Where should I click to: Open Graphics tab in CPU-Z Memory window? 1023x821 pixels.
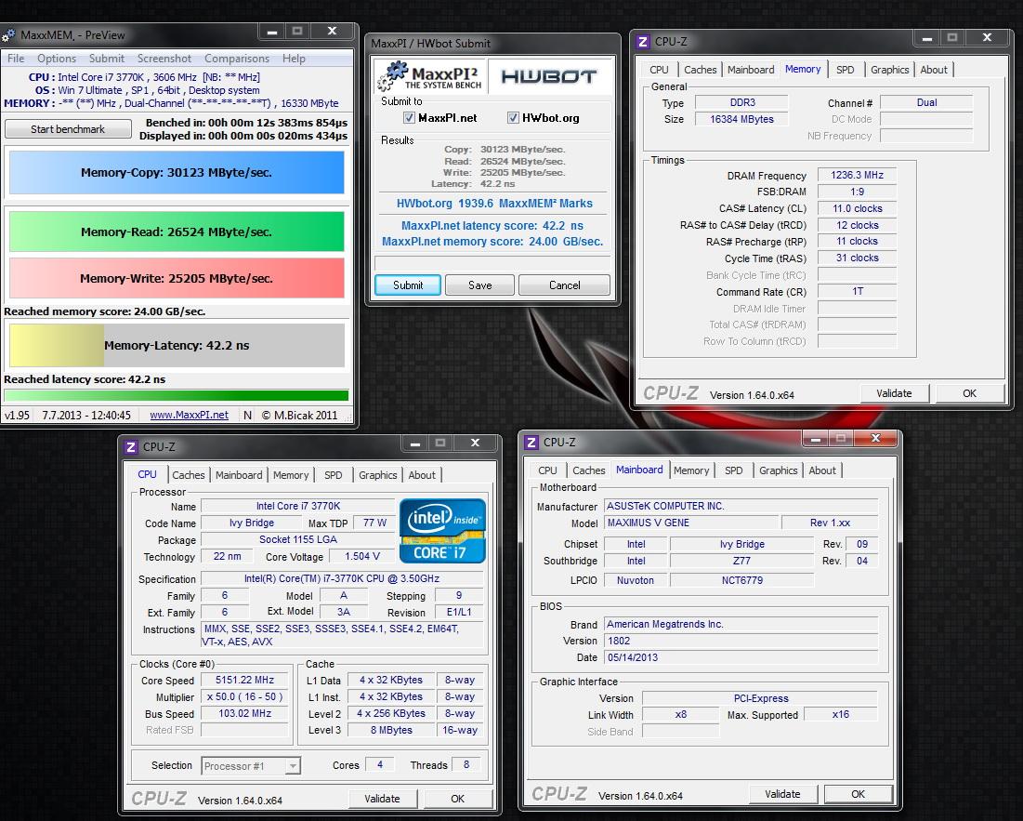pyautogui.click(x=890, y=70)
